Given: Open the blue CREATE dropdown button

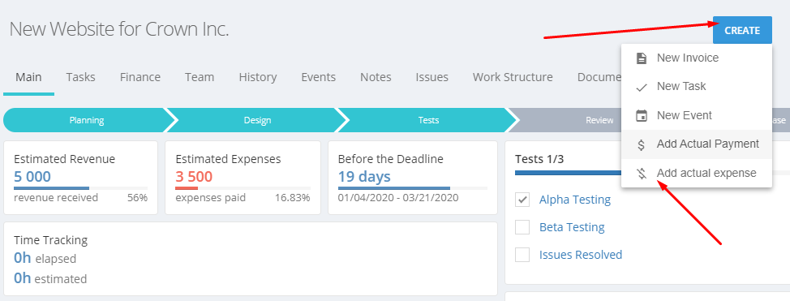Looking at the screenshot, I should pos(742,30).
